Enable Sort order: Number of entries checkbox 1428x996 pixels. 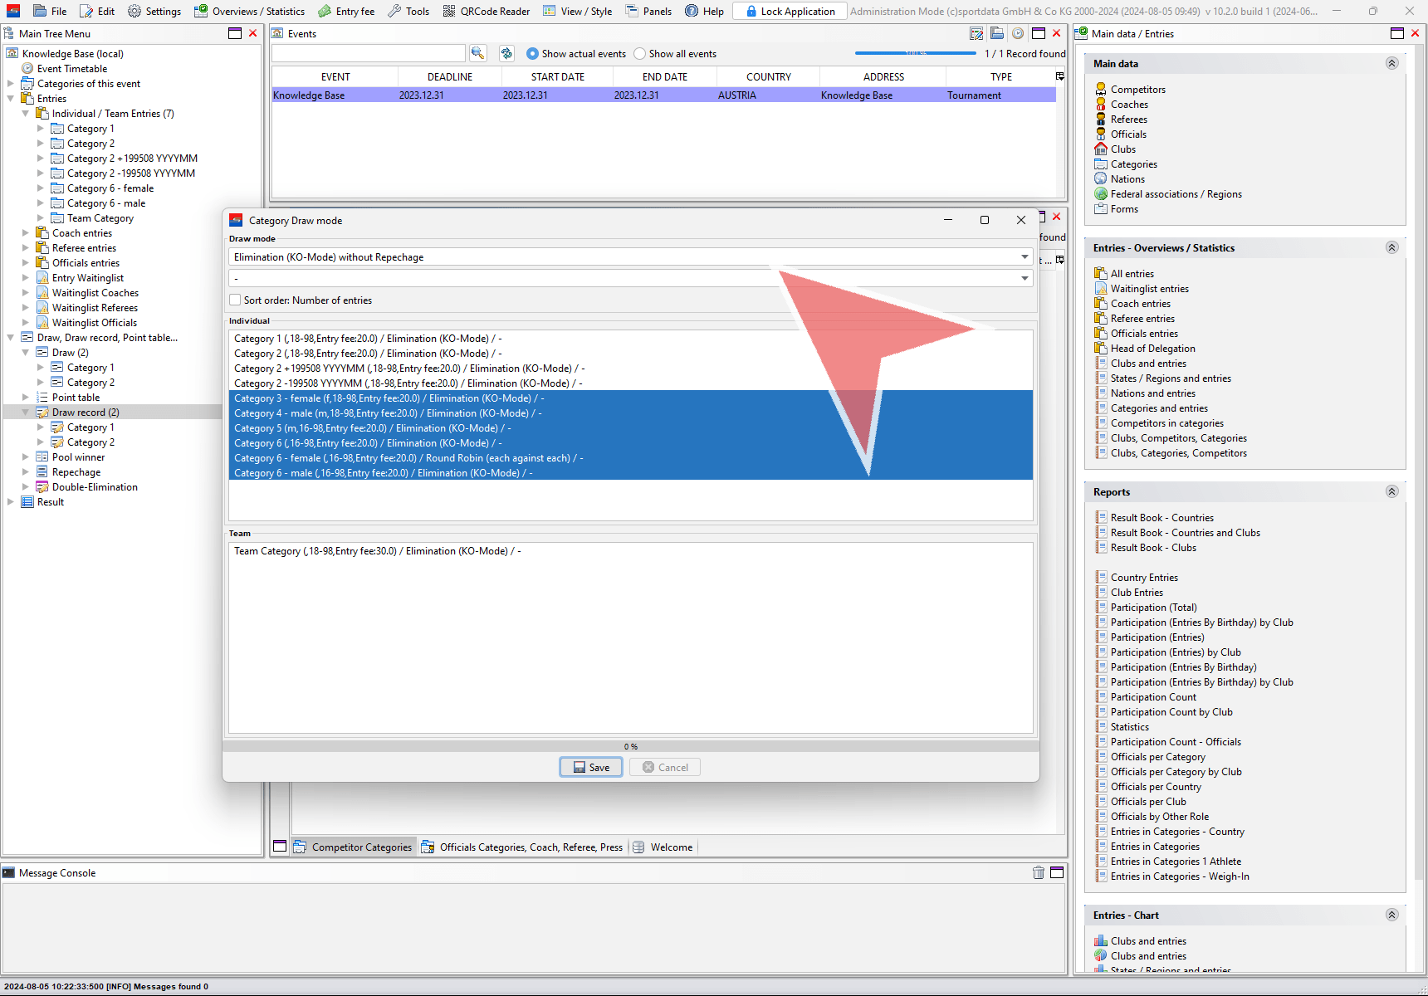coord(236,300)
